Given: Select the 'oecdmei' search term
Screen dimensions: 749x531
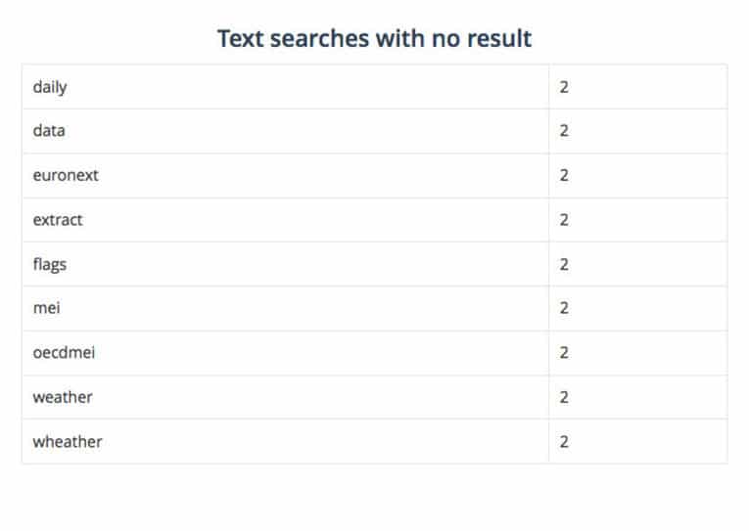Looking at the screenshot, I should point(65,353).
